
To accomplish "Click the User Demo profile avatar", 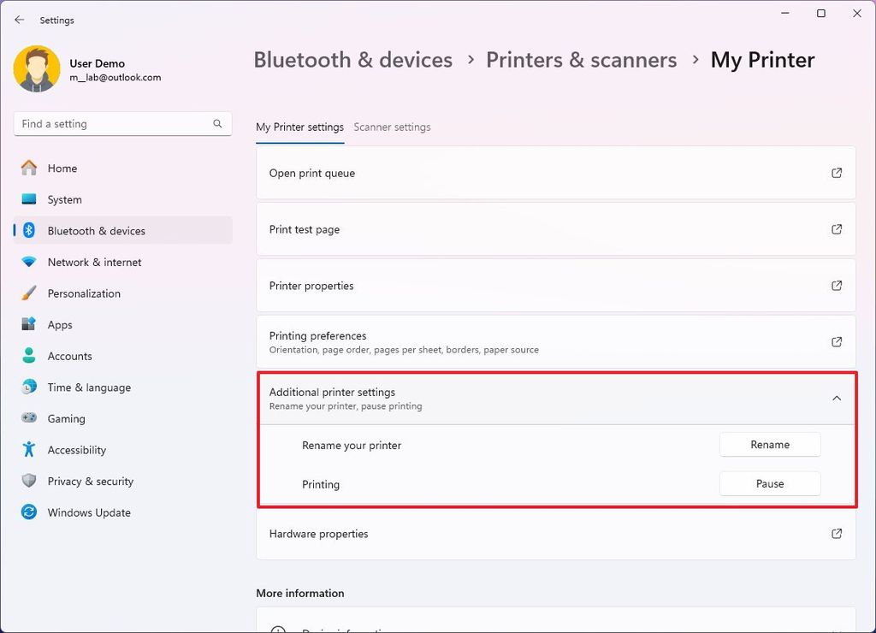I will (x=35, y=68).
